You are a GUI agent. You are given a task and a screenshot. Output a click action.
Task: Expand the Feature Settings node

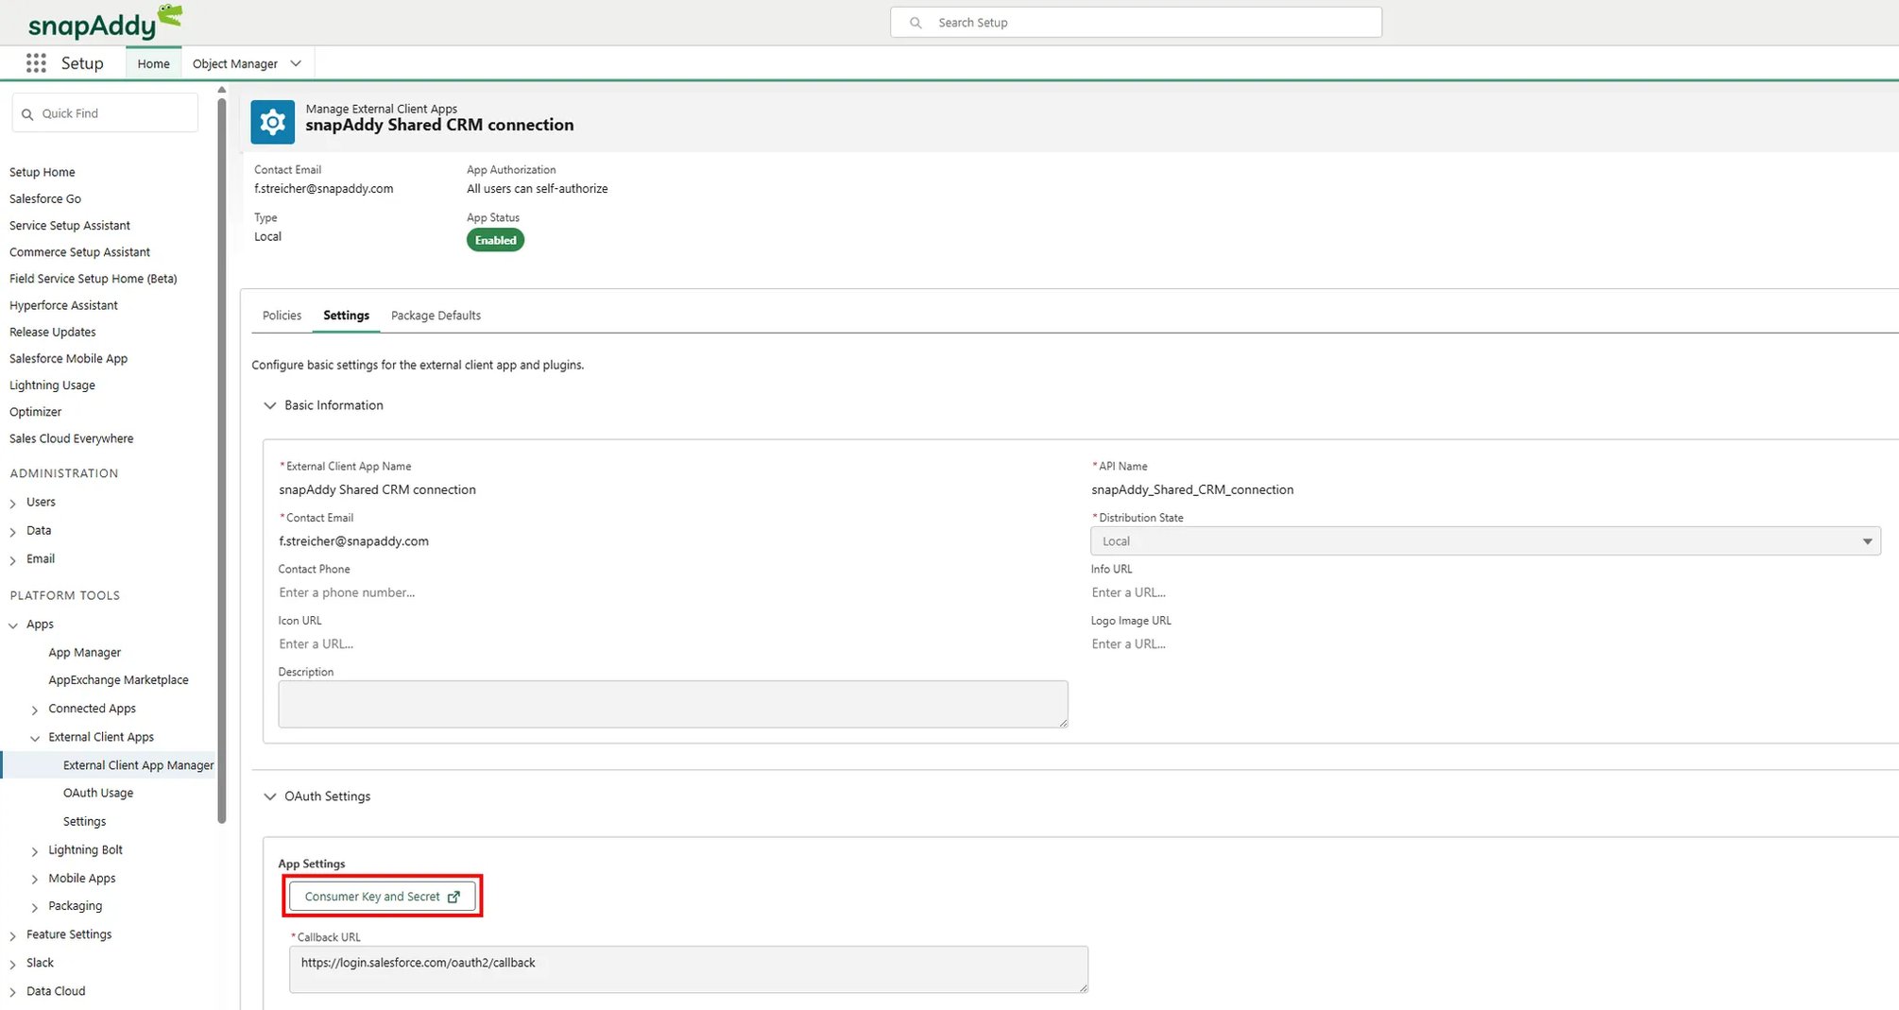[13, 935]
